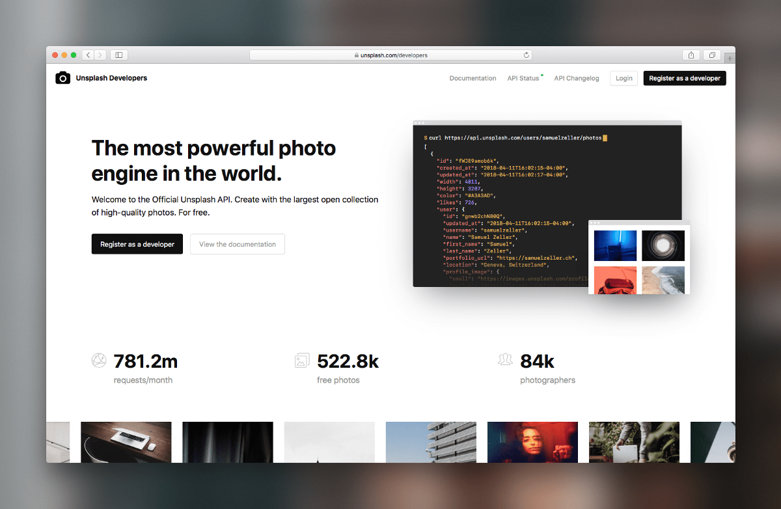Click the Login button
Image resolution: width=781 pixels, height=509 pixels.
623,77
